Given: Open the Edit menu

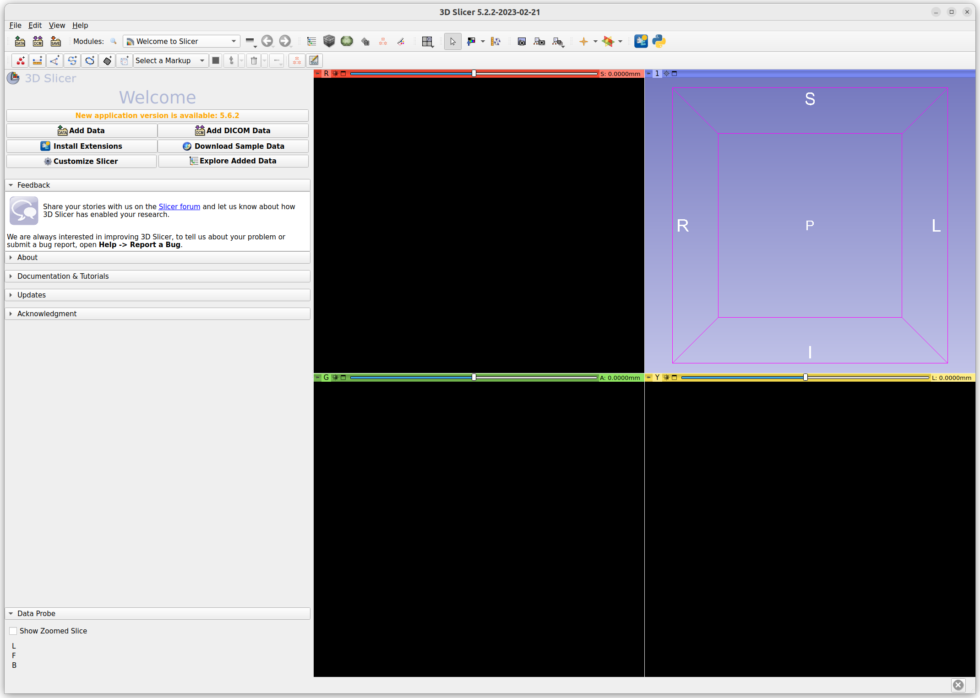Looking at the screenshot, I should tap(35, 25).
